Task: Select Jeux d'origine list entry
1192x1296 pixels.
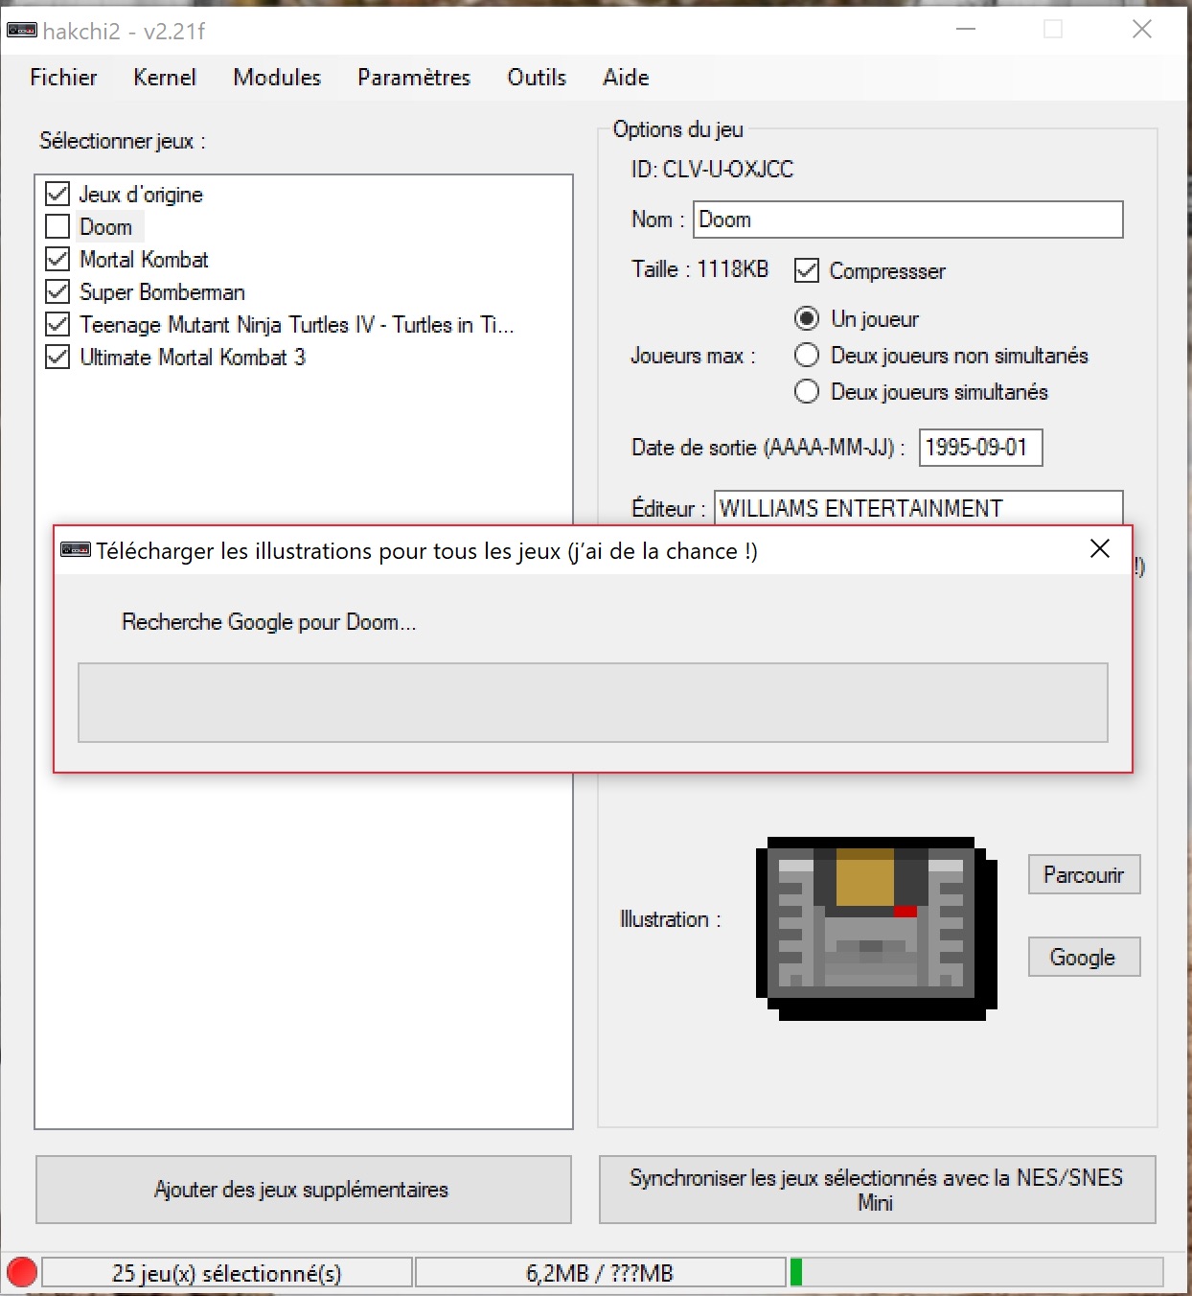Action: [141, 195]
